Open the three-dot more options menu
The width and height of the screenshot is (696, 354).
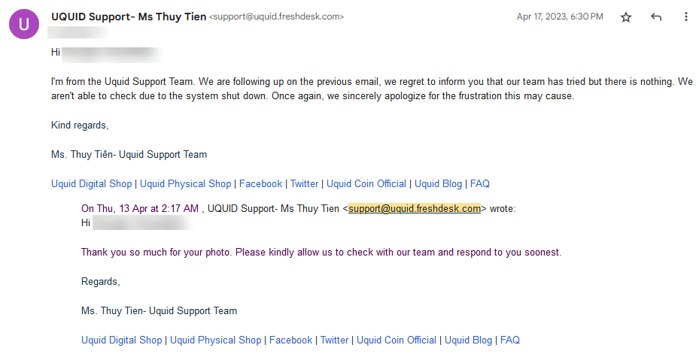pos(686,17)
